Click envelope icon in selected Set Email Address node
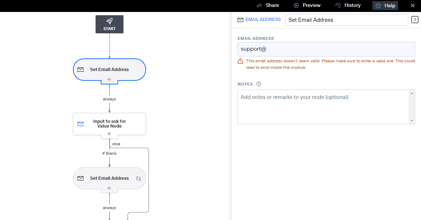 click(81, 70)
